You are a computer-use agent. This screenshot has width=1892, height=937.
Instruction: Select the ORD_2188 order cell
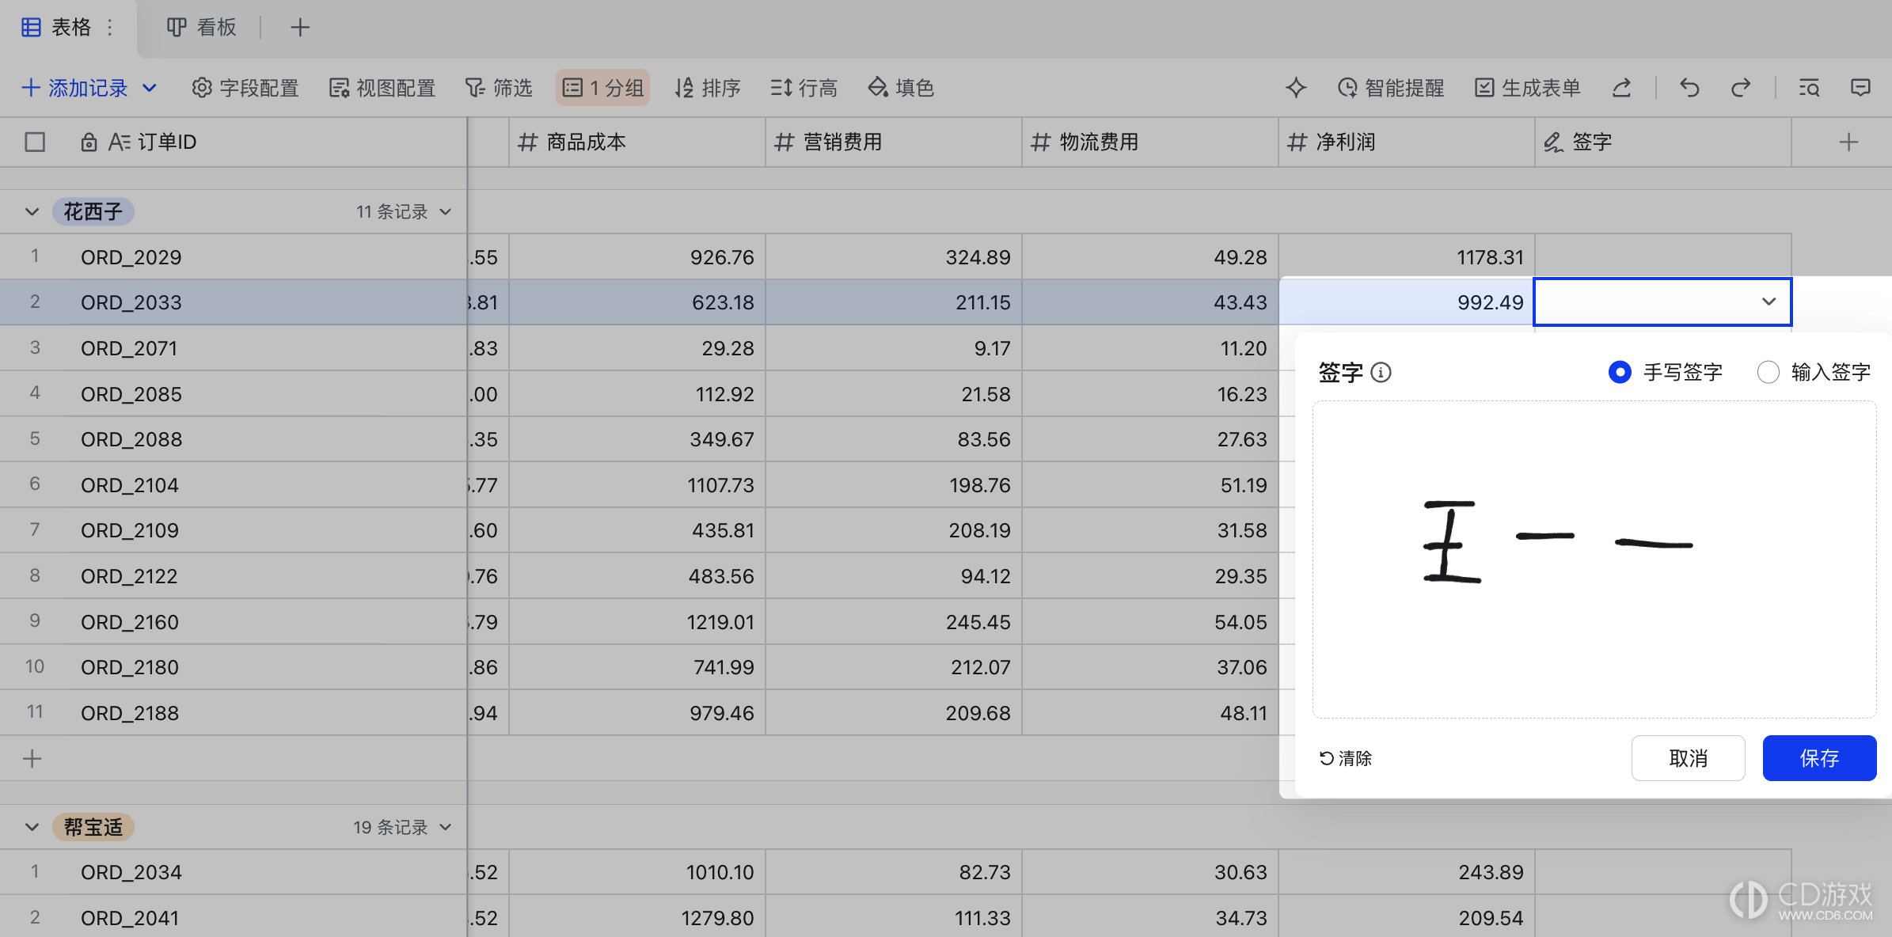click(x=269, y=713)
